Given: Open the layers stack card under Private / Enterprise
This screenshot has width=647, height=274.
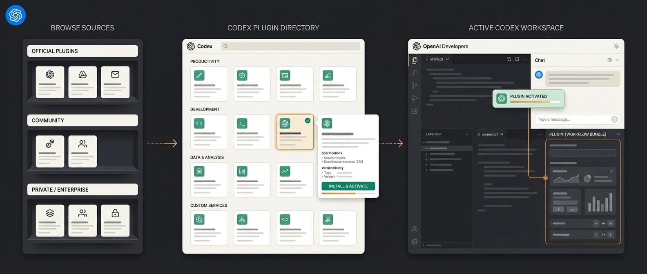Looking at the screenshot, I should tap(50, 221).
